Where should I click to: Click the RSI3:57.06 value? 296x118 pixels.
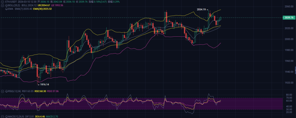pos(53,91)
